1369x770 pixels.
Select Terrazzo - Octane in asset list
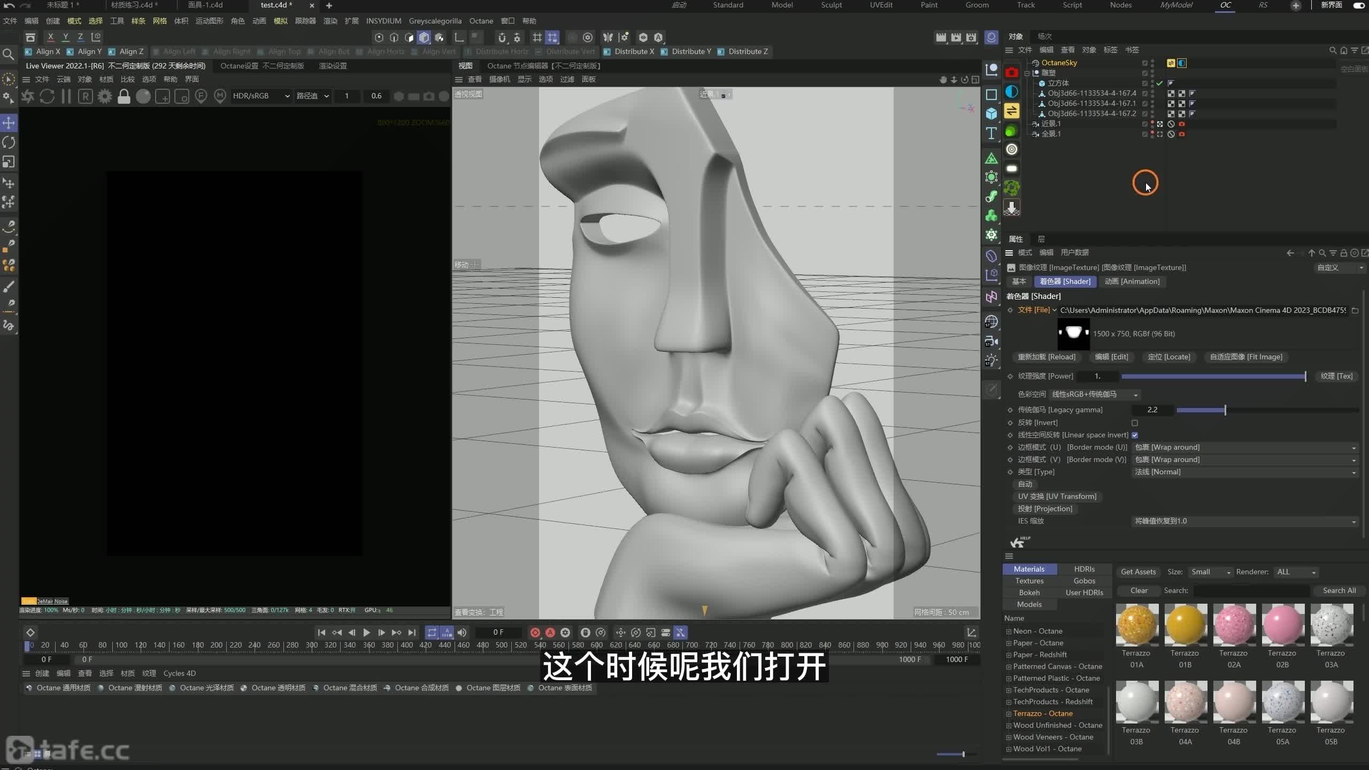[1042, 714]
